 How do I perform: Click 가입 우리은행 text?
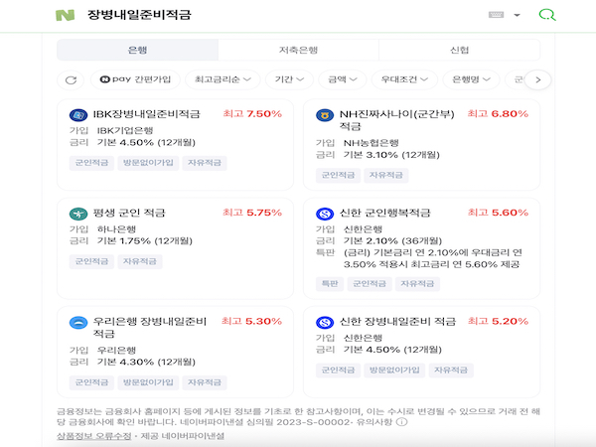pos(102,350)
